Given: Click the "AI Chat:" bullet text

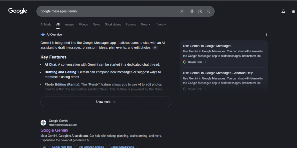Looking at the screenshot, I should (51, 64).
